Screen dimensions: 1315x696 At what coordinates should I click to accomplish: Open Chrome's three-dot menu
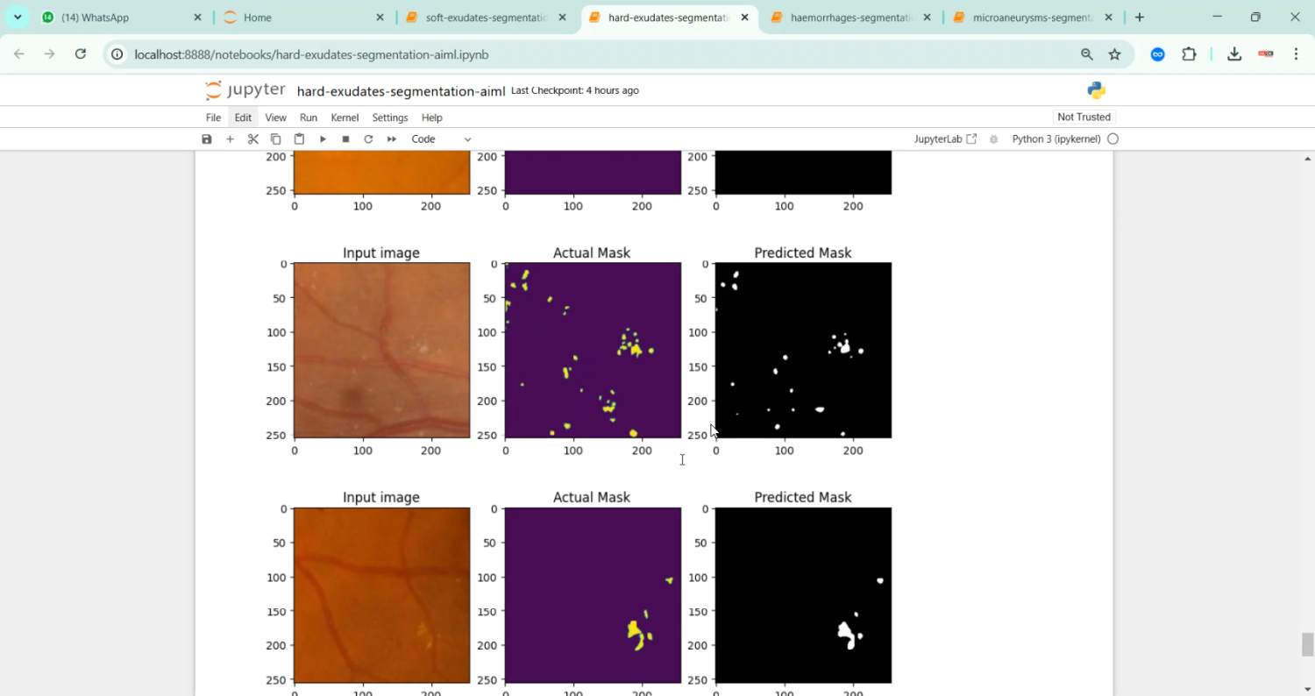tap(1296, 54)
